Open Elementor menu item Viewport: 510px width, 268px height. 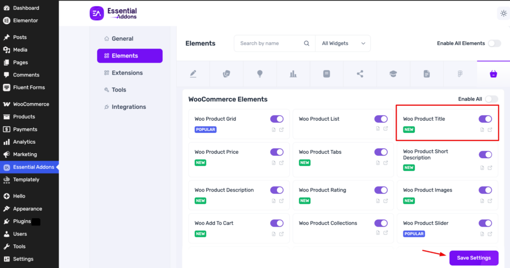click(29, 20)
